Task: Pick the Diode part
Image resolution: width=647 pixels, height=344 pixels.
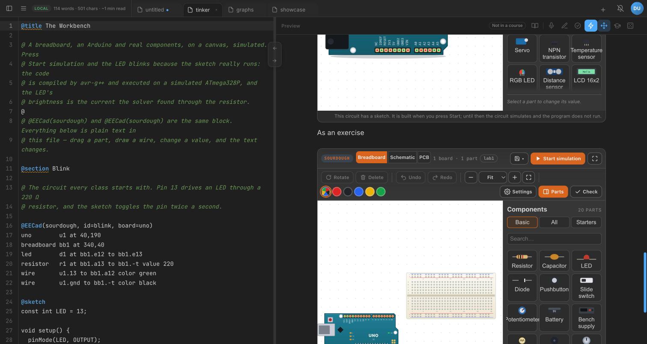Action: point(522,287)
